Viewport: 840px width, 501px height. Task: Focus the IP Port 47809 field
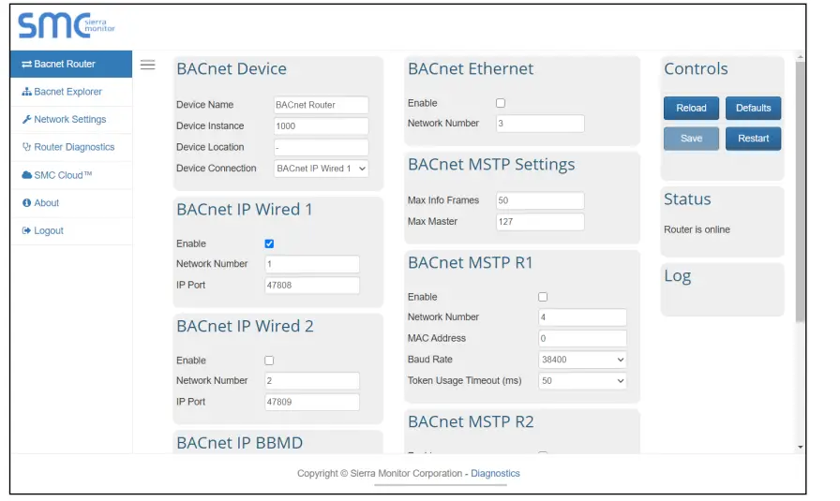pos(312,402)
